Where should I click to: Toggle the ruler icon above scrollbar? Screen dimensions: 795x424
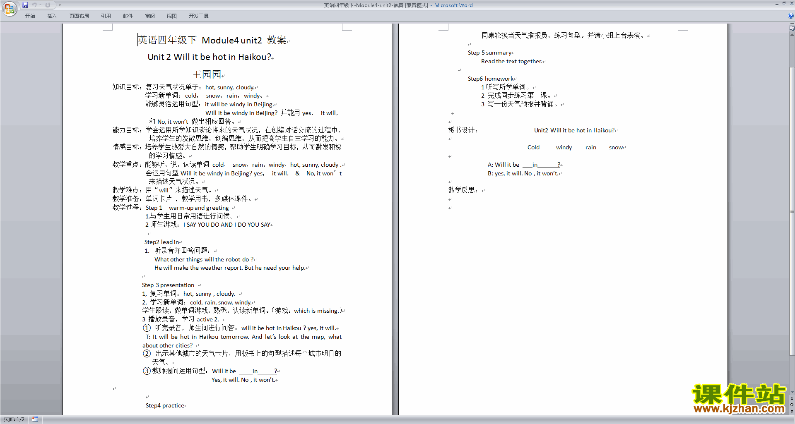click(792, 28)
